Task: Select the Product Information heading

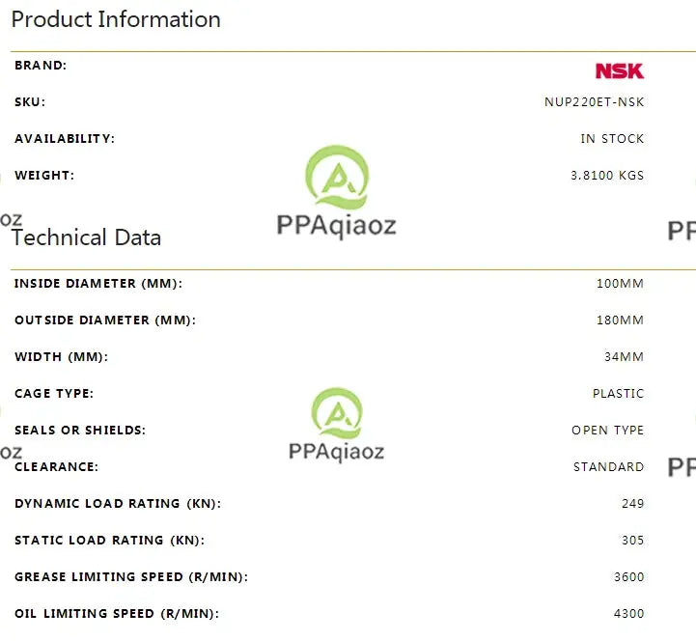Action: tap(116, 19)
